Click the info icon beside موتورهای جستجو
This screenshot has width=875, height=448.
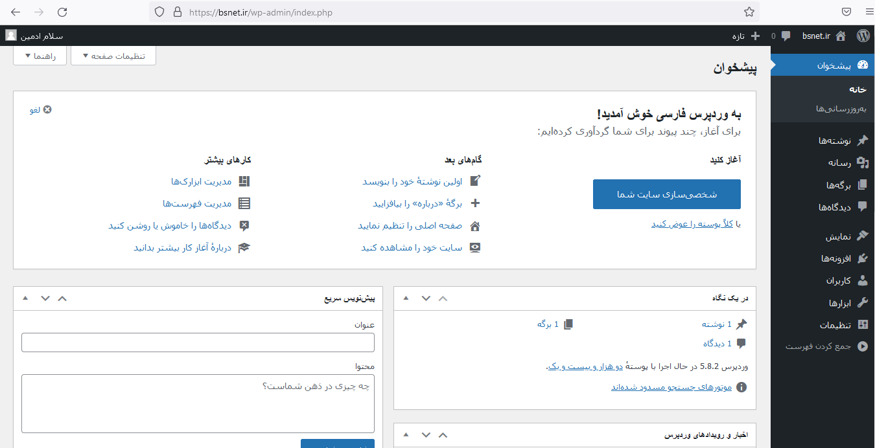pos(741,387)
